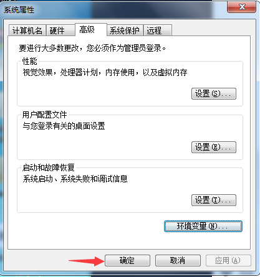Screen dimensions: 260x277
Task: Go to the 系统保护 tab
Action: point(125,31)
